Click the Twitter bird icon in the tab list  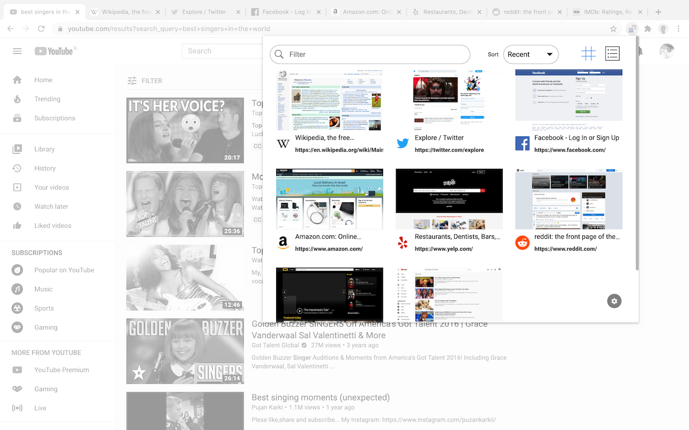pyautogui.click(x=402, y=143)
